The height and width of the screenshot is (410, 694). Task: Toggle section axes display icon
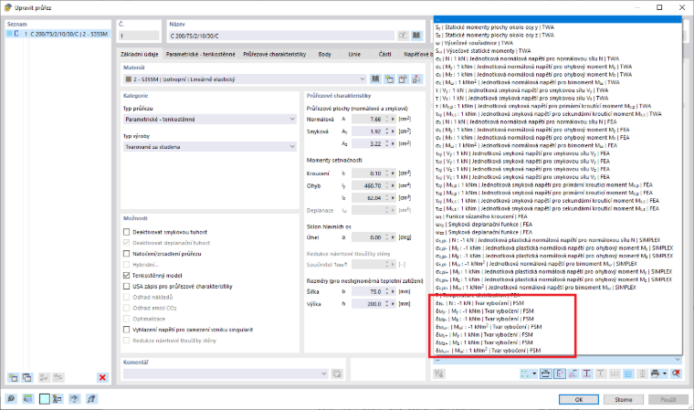pos(560,373)
